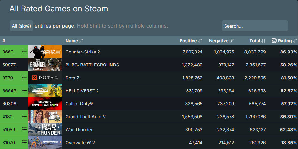Click the list icon beside Grand Theft Auto V
The height and width of the screenshot is (149, 298).
pyautogui.click(x=24, y=116)
